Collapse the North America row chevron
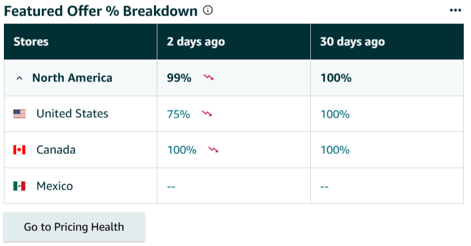 [20, 78]
